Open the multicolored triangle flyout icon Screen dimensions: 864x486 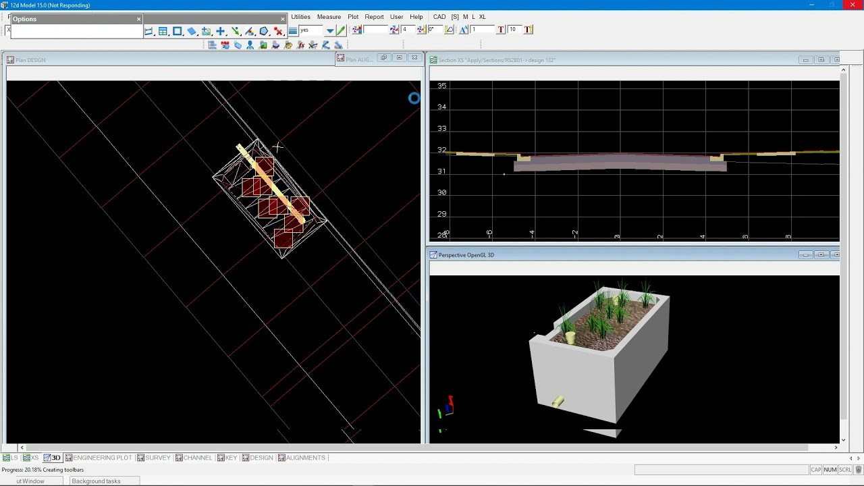[x=249, y=31]
